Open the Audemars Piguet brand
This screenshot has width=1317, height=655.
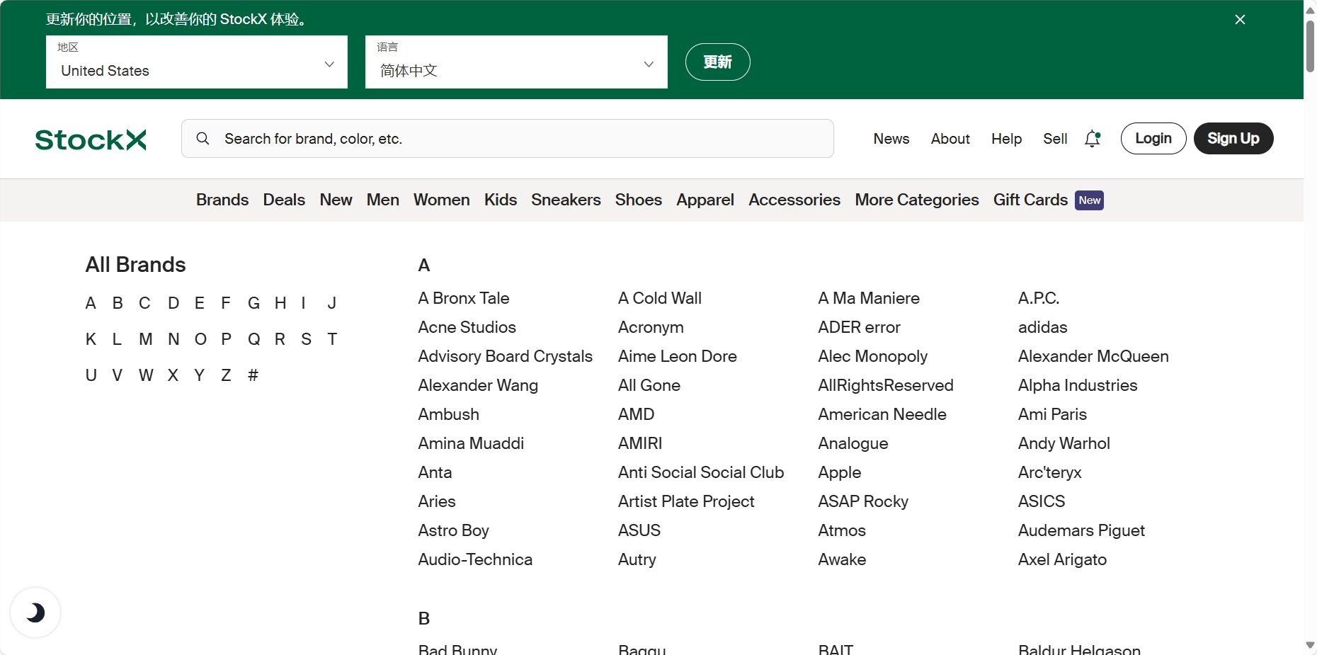(1081, 531)
